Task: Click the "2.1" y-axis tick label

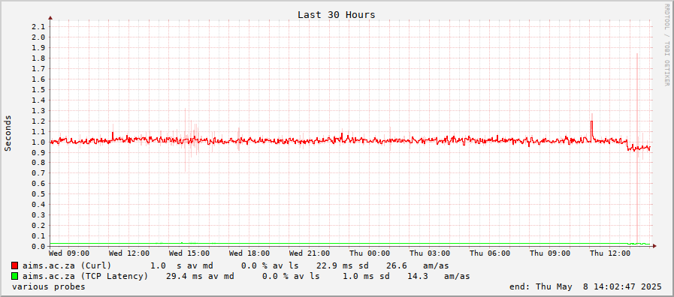Action: [38, 26]
